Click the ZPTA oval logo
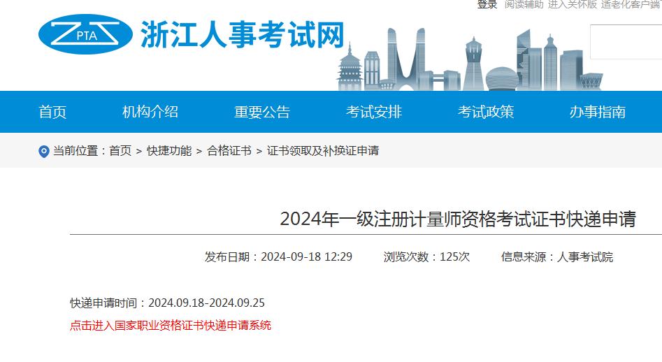 [x=85, y=34]
